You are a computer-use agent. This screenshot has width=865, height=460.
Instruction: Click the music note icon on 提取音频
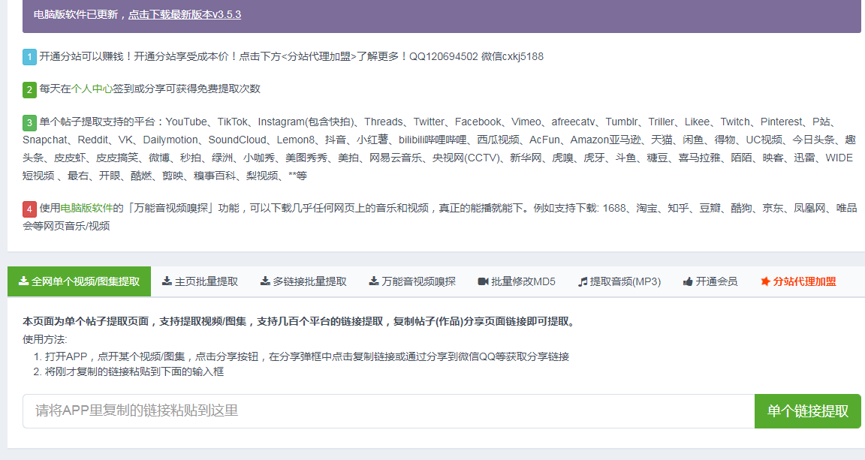pyautogui.click(x=583, y=282)
